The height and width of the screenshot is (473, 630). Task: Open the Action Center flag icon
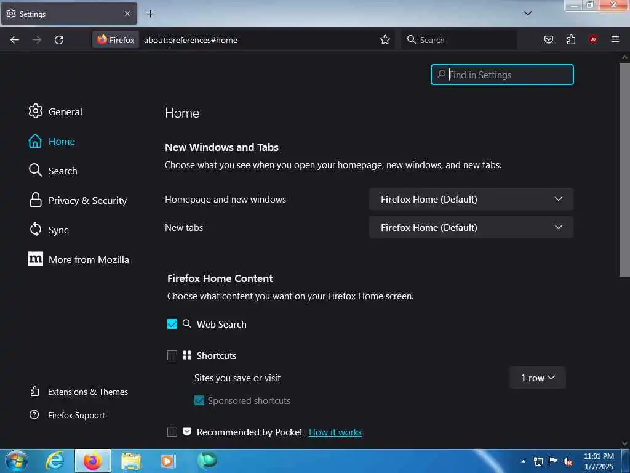(553, 461)
